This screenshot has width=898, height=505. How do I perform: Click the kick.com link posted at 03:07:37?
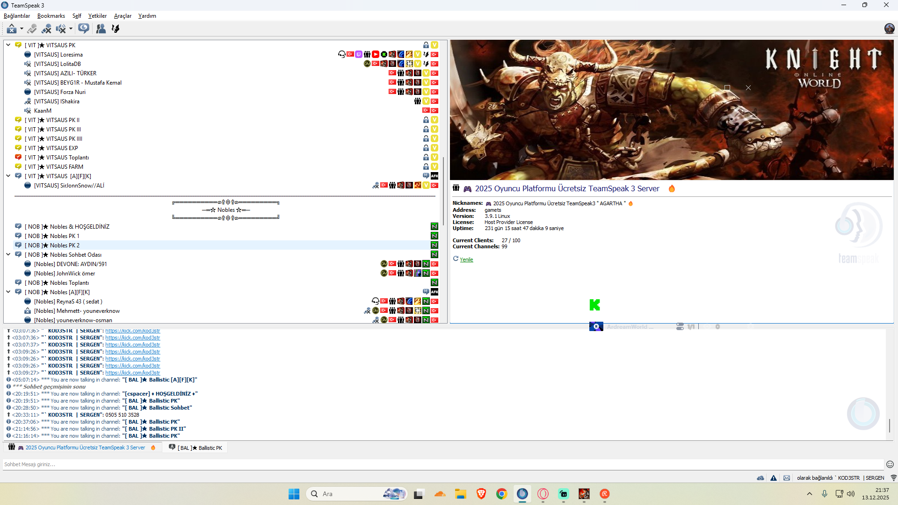click(132, 345)
